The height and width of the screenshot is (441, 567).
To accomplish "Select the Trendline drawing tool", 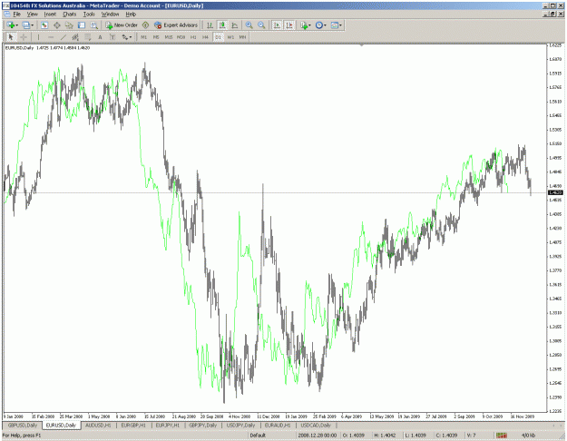I will pos(63,37).
